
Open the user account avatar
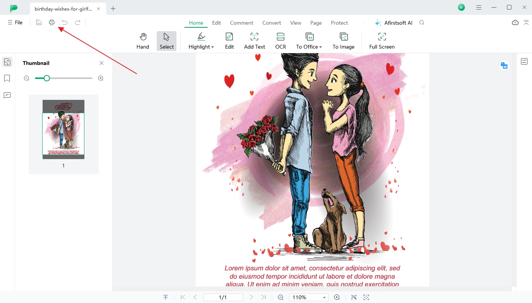point(461,7)
